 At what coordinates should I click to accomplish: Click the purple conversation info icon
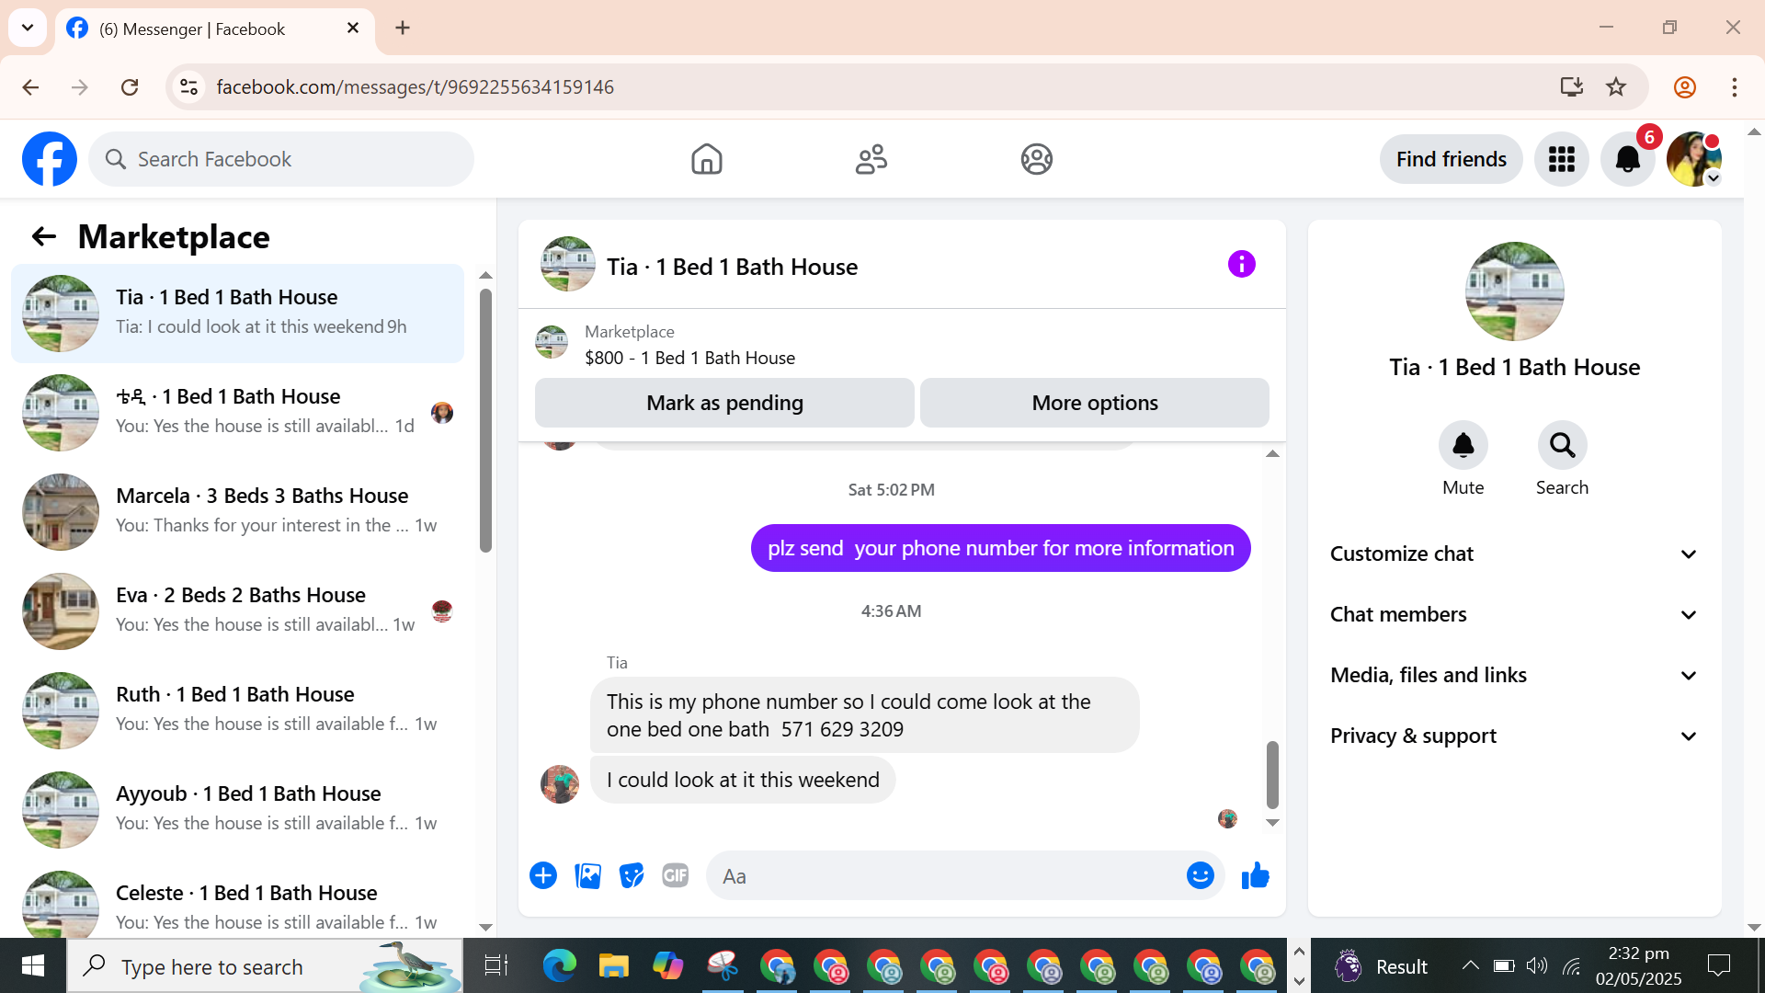[1241, 265]
